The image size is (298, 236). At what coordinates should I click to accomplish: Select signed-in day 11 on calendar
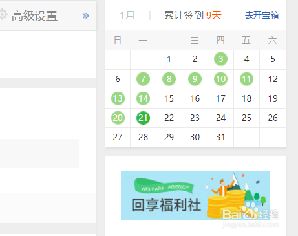point(246,79)
